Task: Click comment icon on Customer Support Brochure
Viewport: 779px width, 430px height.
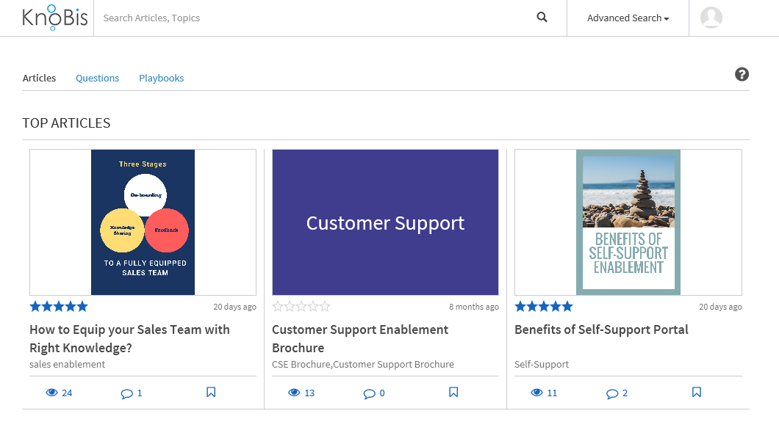Action: pos(369,393)
